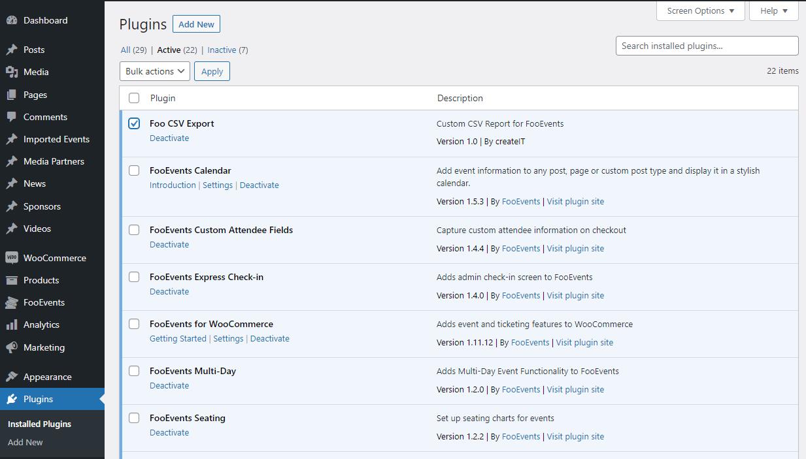This screenshot has height=459, width=806.
Task: Click the Plugins plug icon
Action: click(11, 399)
